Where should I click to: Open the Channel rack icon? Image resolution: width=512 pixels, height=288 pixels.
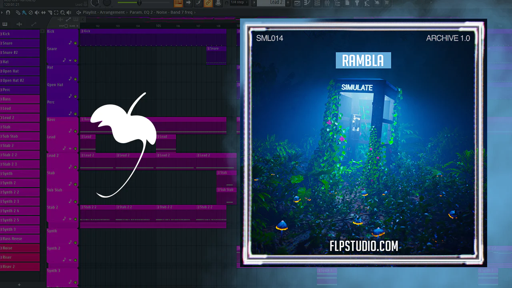click(x=317, y=3)
